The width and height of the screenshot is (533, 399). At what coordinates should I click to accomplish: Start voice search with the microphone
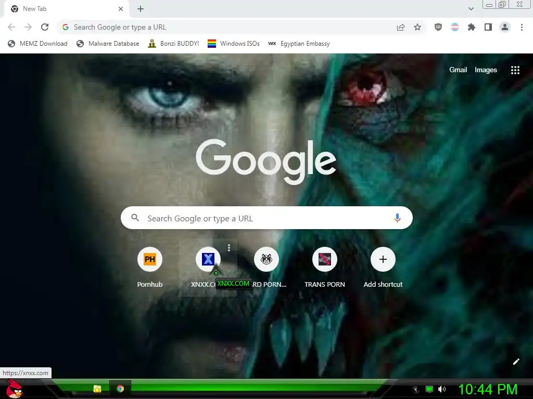pos(397,218)
